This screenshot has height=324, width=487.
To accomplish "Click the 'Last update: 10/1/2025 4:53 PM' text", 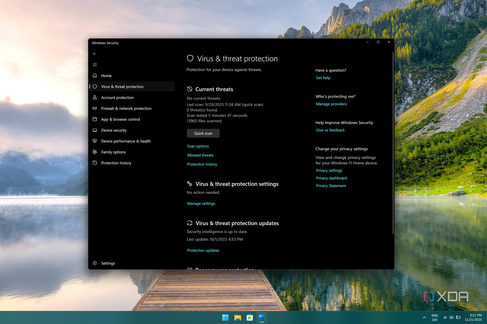I will pos(215,239).
